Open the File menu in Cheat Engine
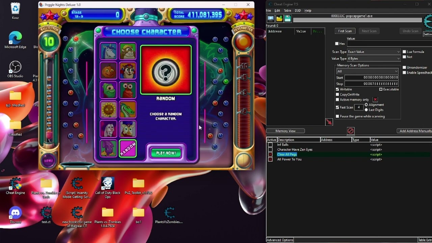 click(268, 10)
